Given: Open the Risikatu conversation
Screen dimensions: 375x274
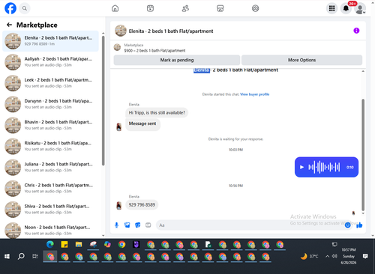Looking at the screenshot, I should [50, 146].
